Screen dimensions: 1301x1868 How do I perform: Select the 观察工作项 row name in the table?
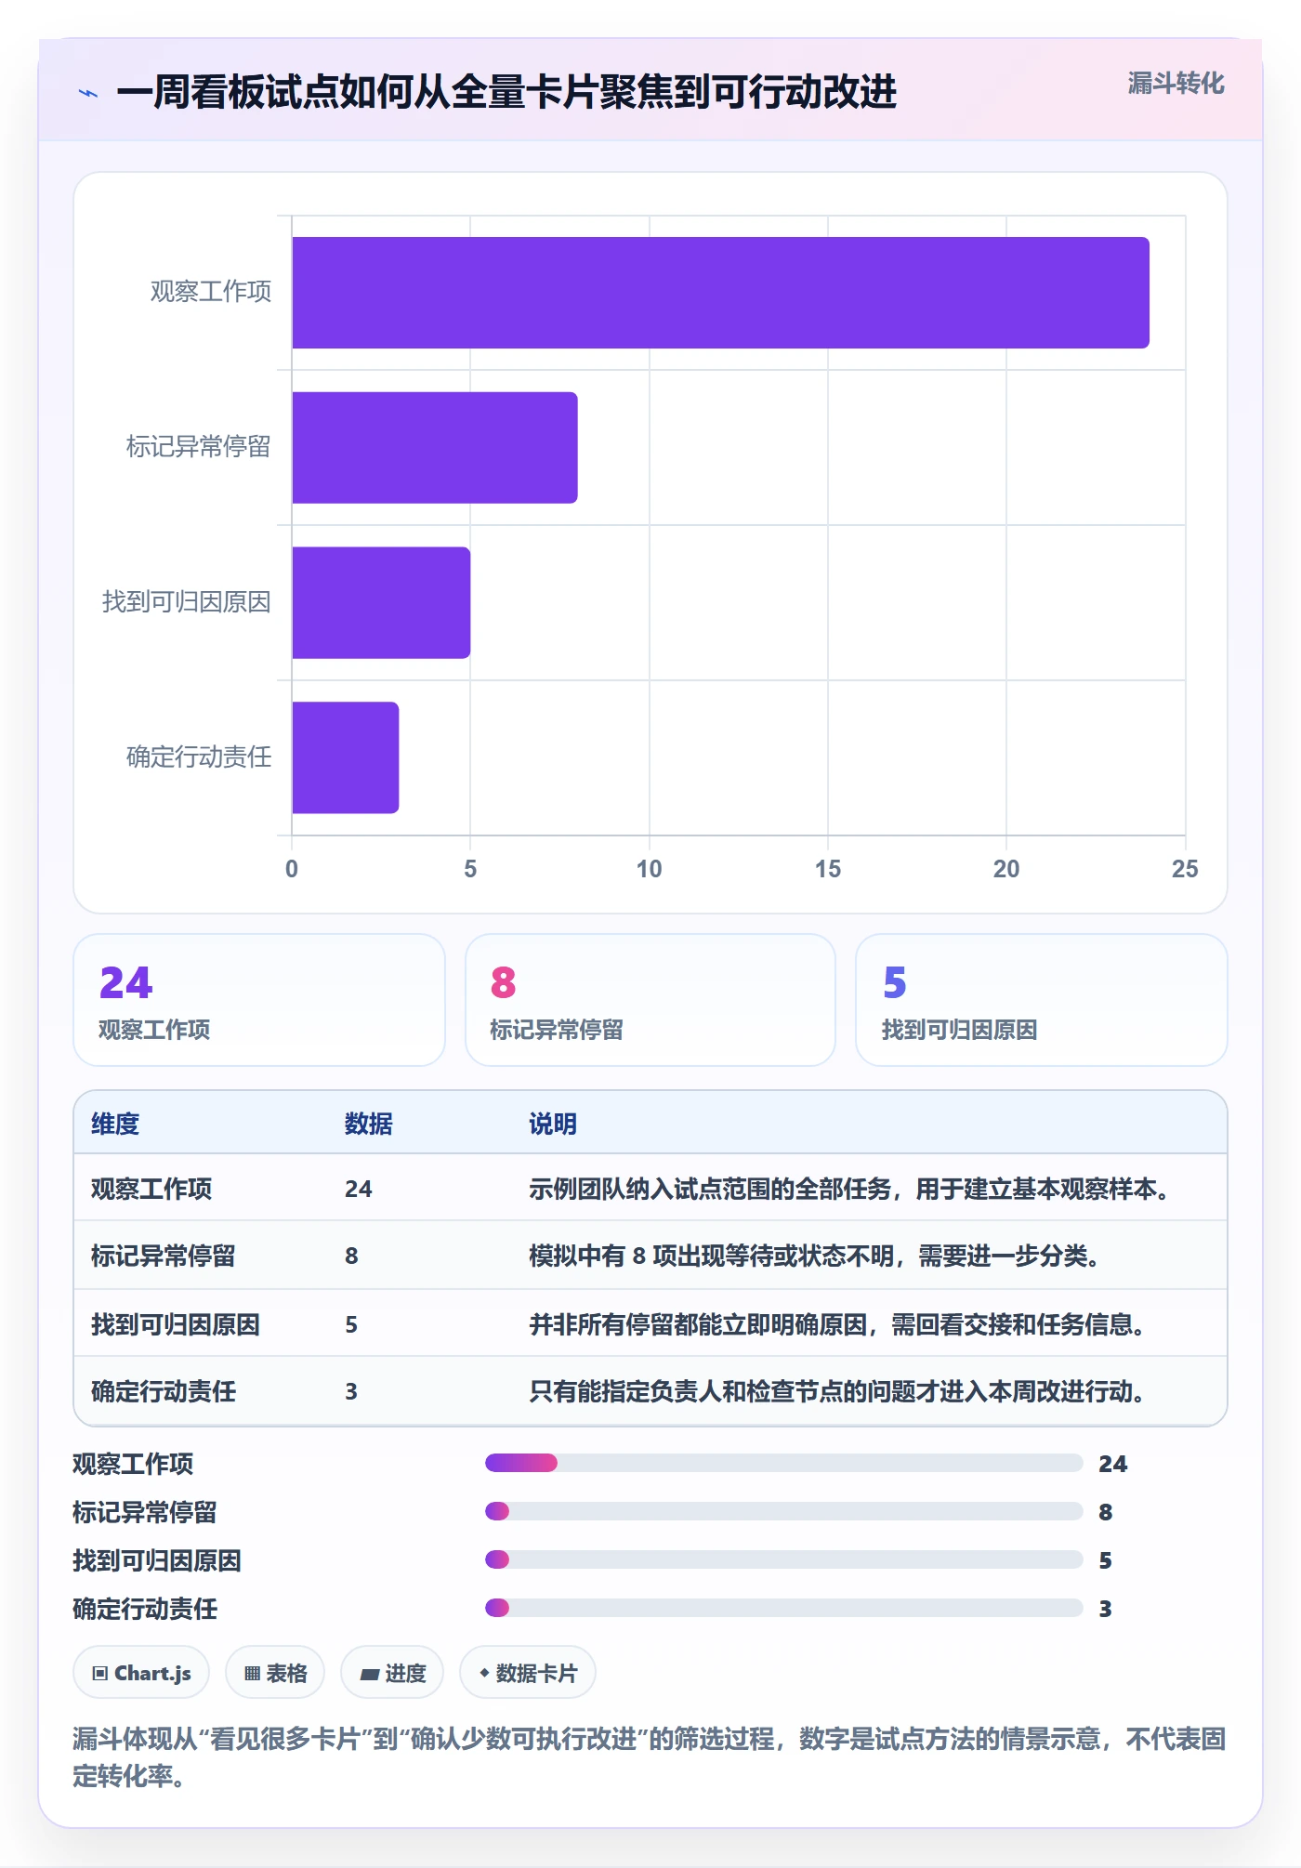151,1189
